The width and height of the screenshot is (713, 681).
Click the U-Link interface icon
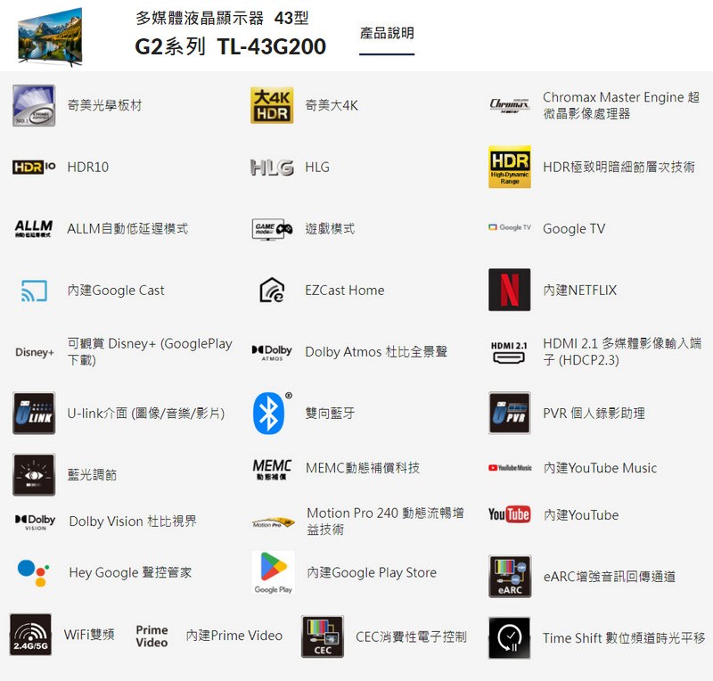tap(34, 413)
